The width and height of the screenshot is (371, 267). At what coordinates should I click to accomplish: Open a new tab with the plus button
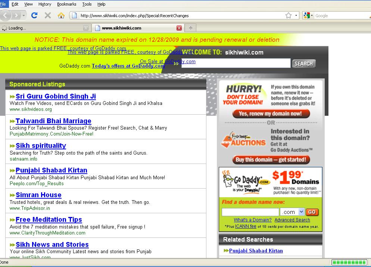[191, 28]
